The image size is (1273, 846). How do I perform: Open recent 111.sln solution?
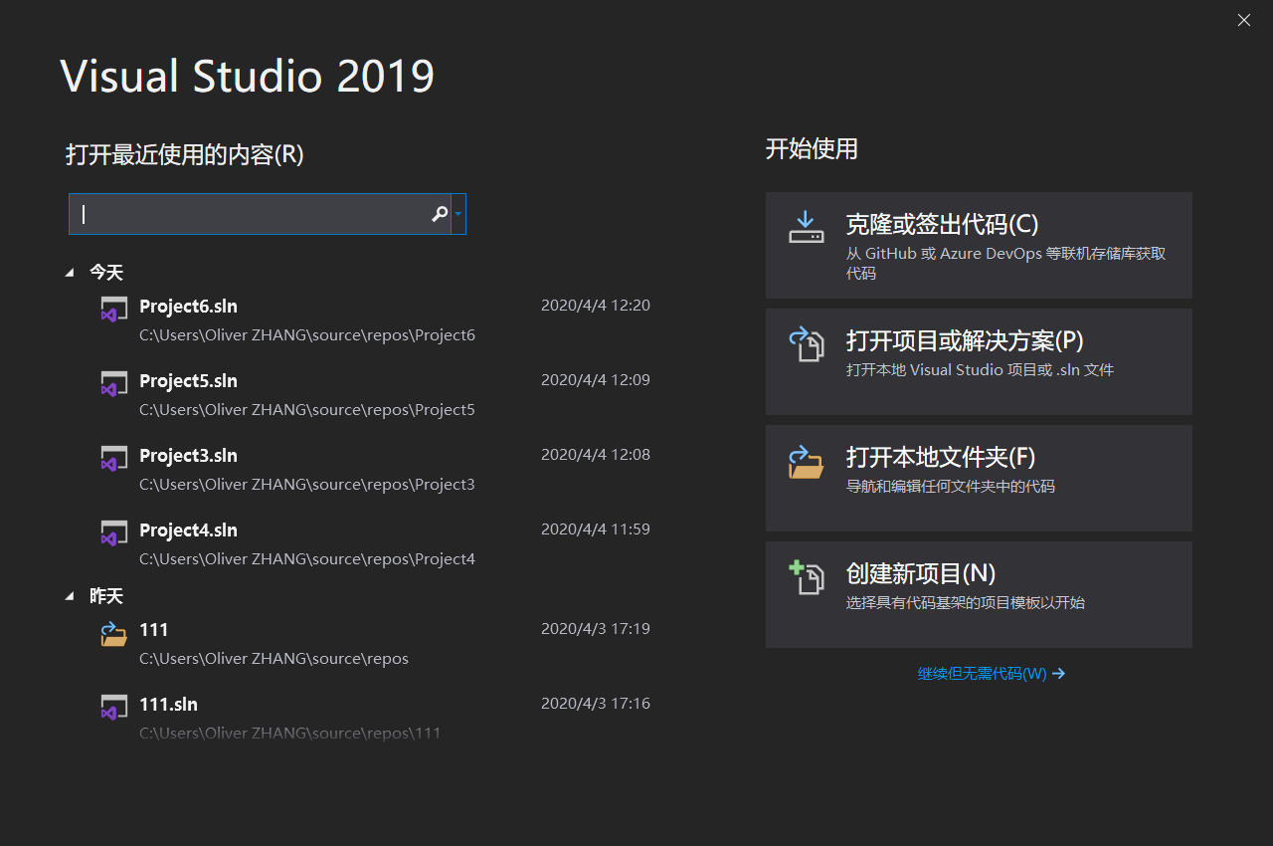tap(169, 705)
